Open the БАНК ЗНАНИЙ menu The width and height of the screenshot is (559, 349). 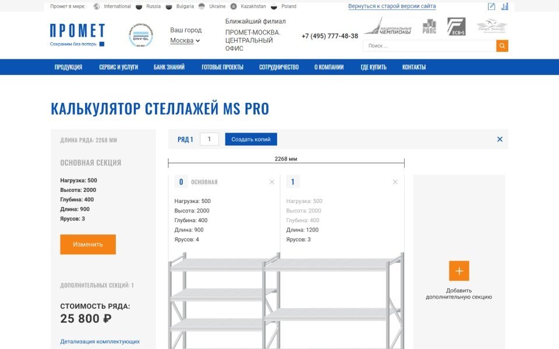[x=169, y=67]
